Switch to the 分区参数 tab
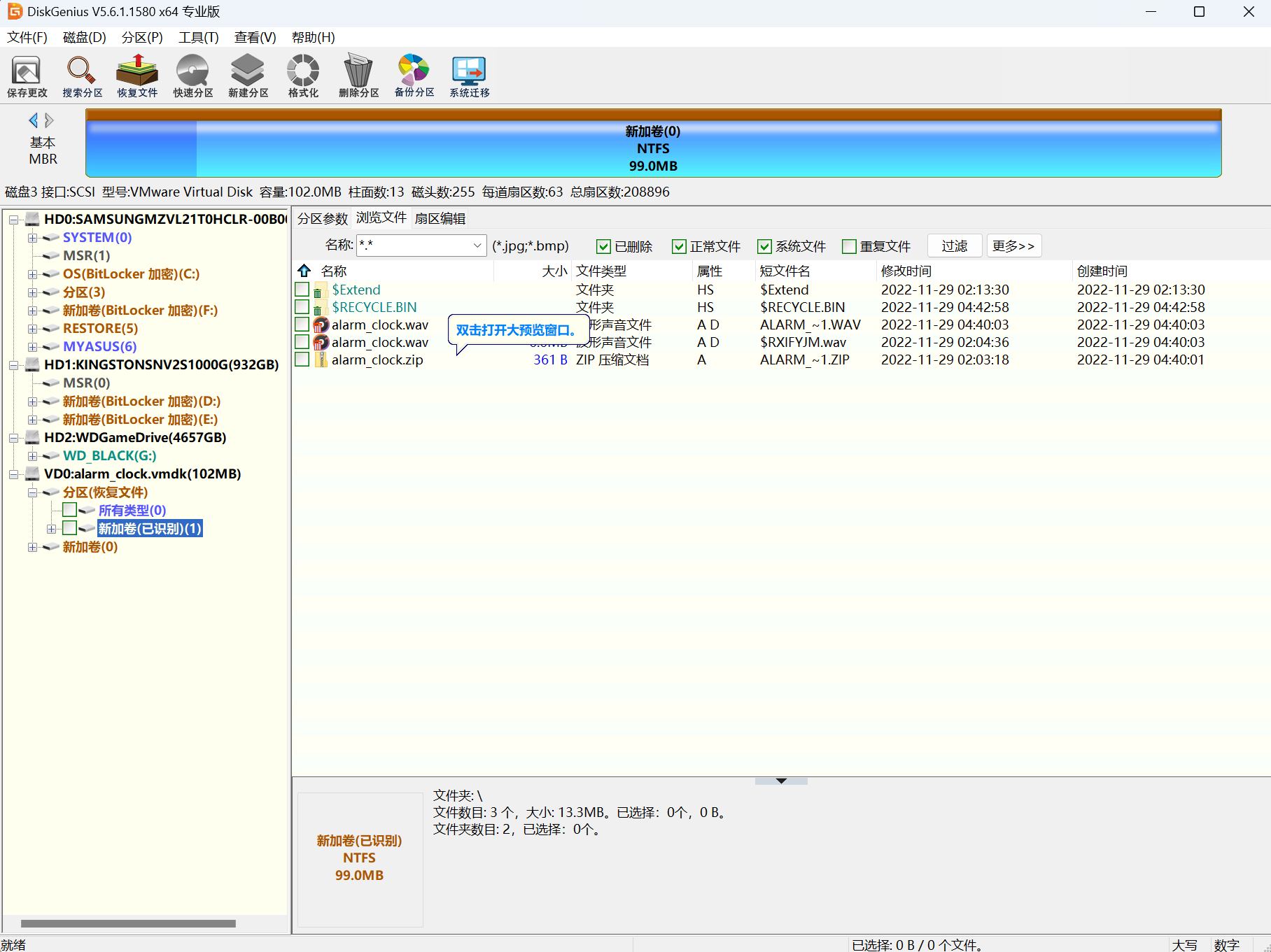 pos(323,218)
